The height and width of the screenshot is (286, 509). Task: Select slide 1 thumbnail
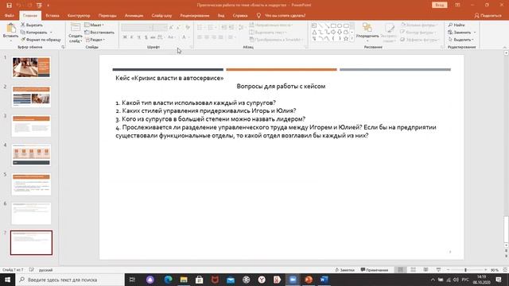31,68
